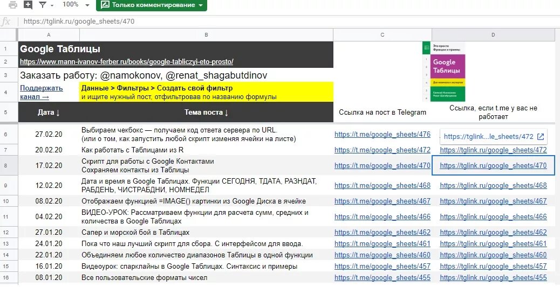560x287 pixels.
Task: Select the date cell 17.02.20
Action: [49, 165]
